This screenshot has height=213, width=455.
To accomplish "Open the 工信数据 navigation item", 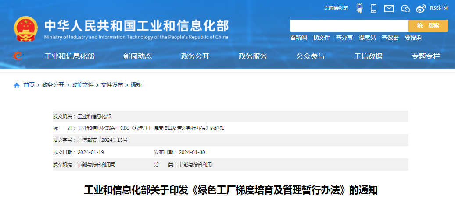I will 368,56.
